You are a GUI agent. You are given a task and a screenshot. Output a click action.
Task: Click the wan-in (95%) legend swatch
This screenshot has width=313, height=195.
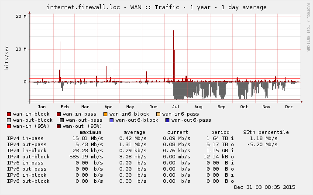[9, 126]
